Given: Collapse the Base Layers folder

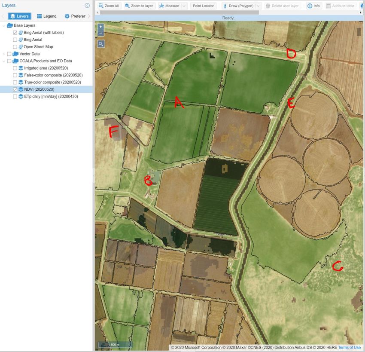Looking at the screenshot, I should point(3,25).
